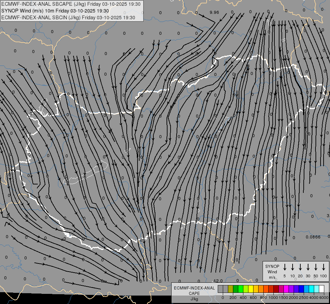Click the 5 m/s wind arrow in legend
The height and width of the screenshot is (304, 330).
285,267
